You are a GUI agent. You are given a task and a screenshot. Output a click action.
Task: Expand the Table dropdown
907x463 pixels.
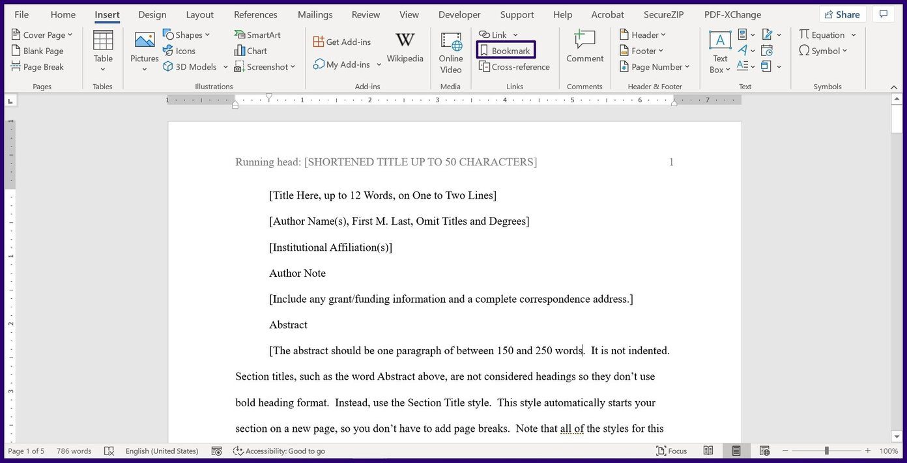[103, 69]
